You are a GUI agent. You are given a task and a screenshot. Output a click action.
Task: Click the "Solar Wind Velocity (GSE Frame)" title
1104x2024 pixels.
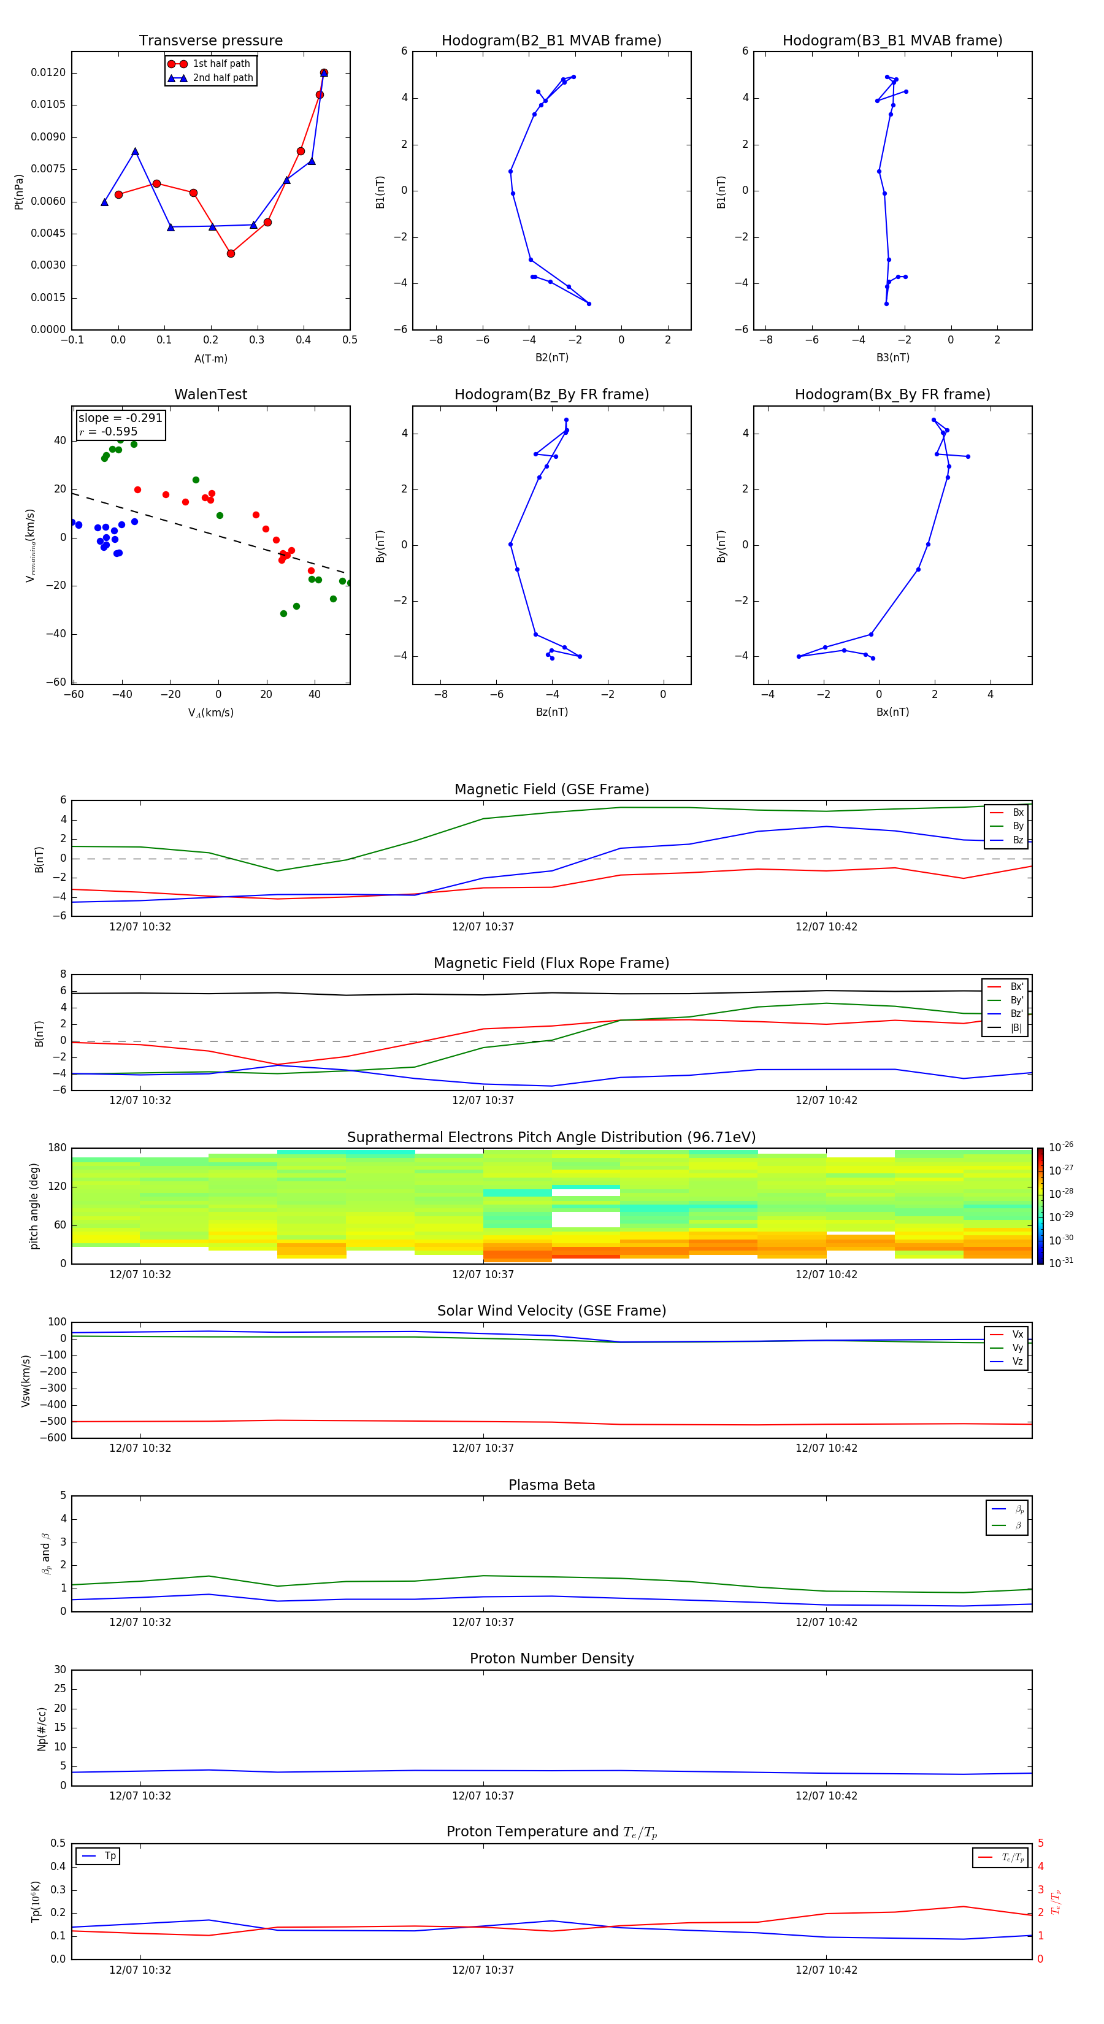[x=551, y=1311]
